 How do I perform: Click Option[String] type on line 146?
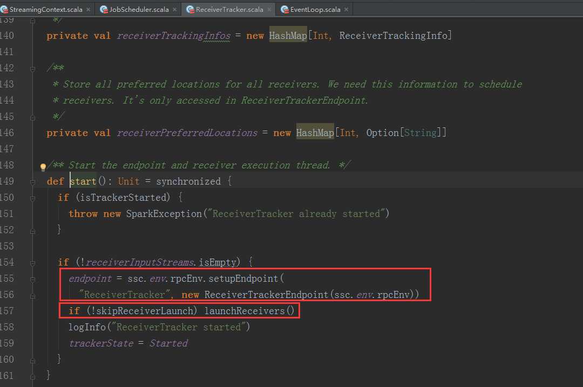click(x=404, y=133)
